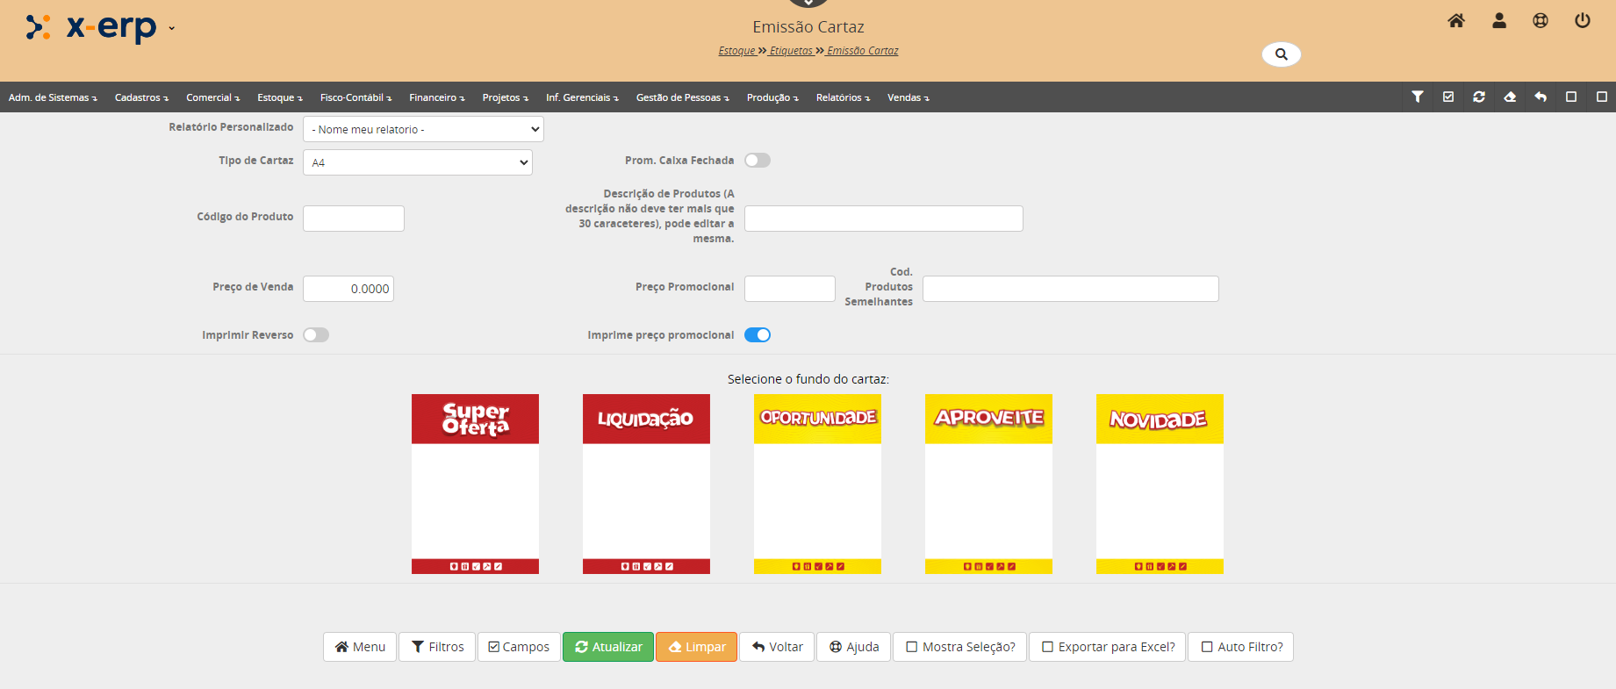Viewport: 1616px width, 689px height.
Task: Disable the Imprime preço promocional toggle
Action: click(x=757, y=335)
